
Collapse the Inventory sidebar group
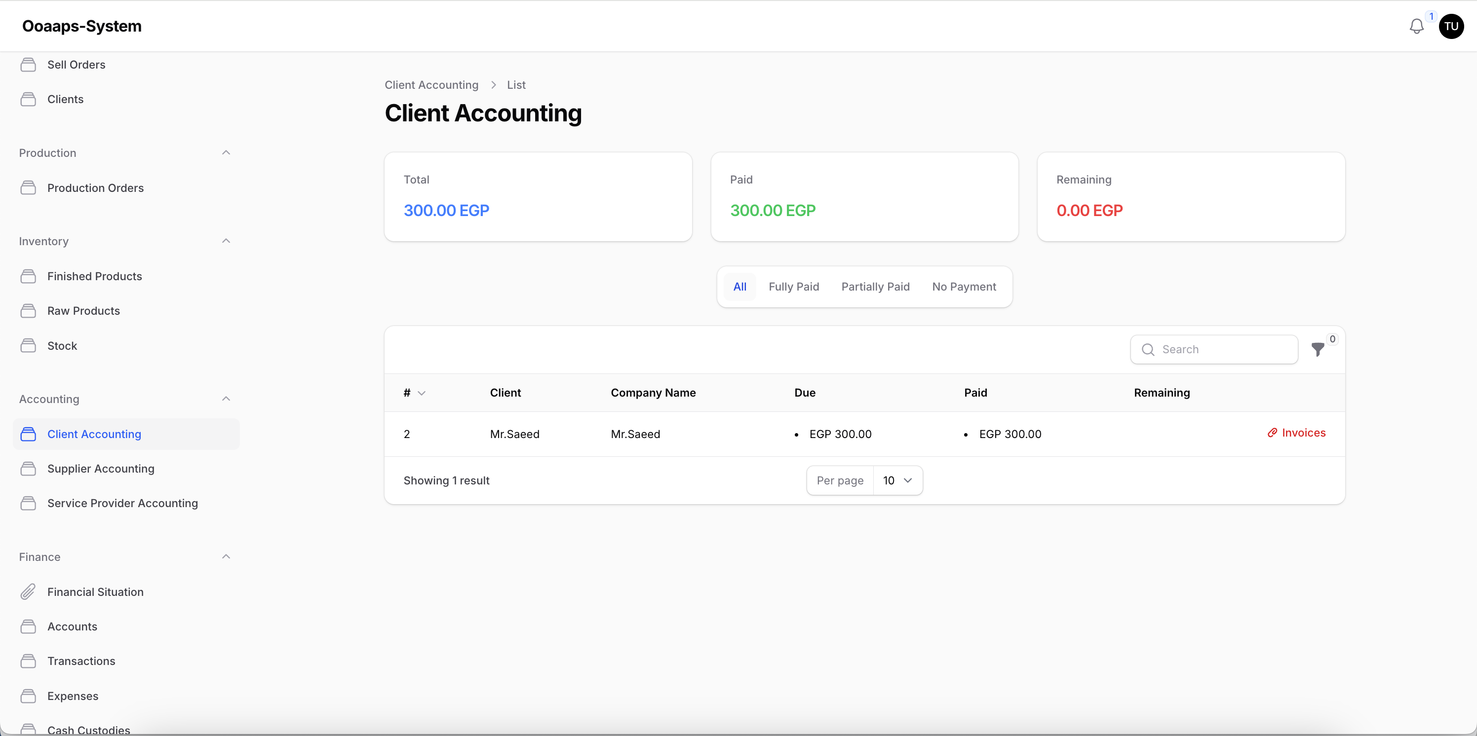tap(226, 241)
